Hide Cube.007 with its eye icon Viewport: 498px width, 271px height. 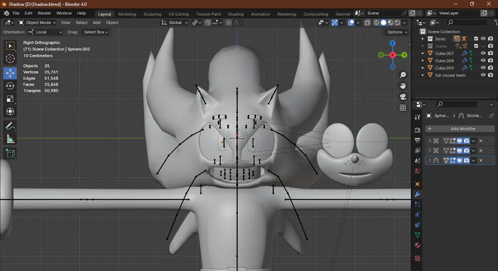[483, 53]
